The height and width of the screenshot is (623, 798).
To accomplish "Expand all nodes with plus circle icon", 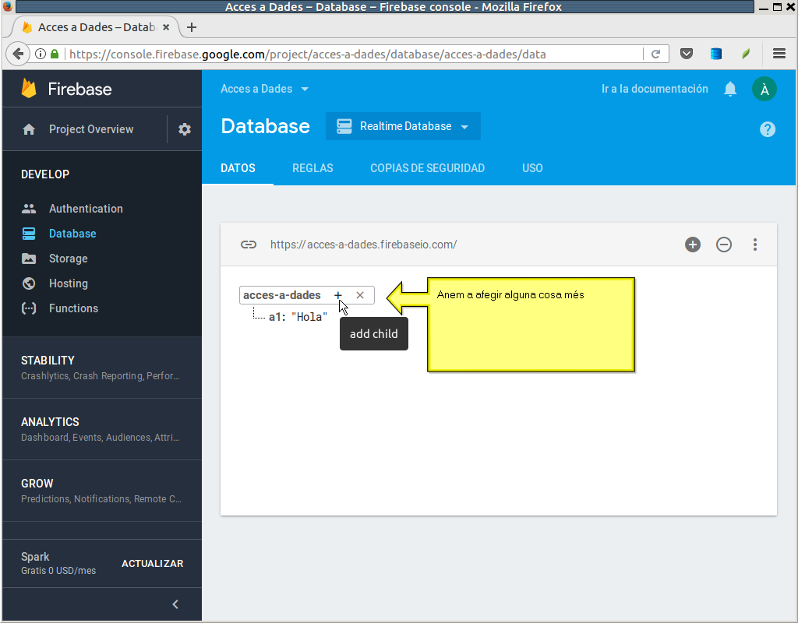I will (693, 245).
